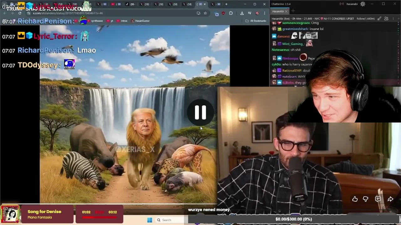Open the Chatterino split three-dot menu
The width and height of the screenshot is (401, 225).
[393, 19]
